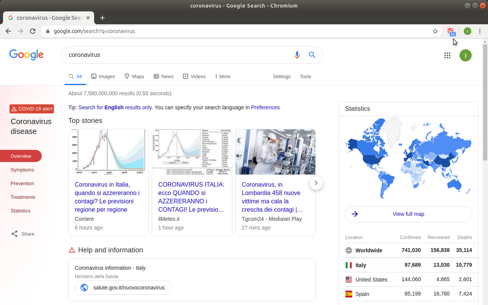
Task: Click View full map button
Action: 408,214
